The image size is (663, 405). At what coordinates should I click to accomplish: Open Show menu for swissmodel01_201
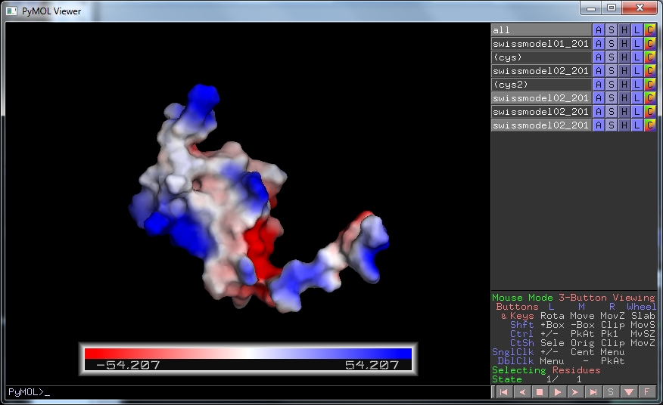point(612,44)
